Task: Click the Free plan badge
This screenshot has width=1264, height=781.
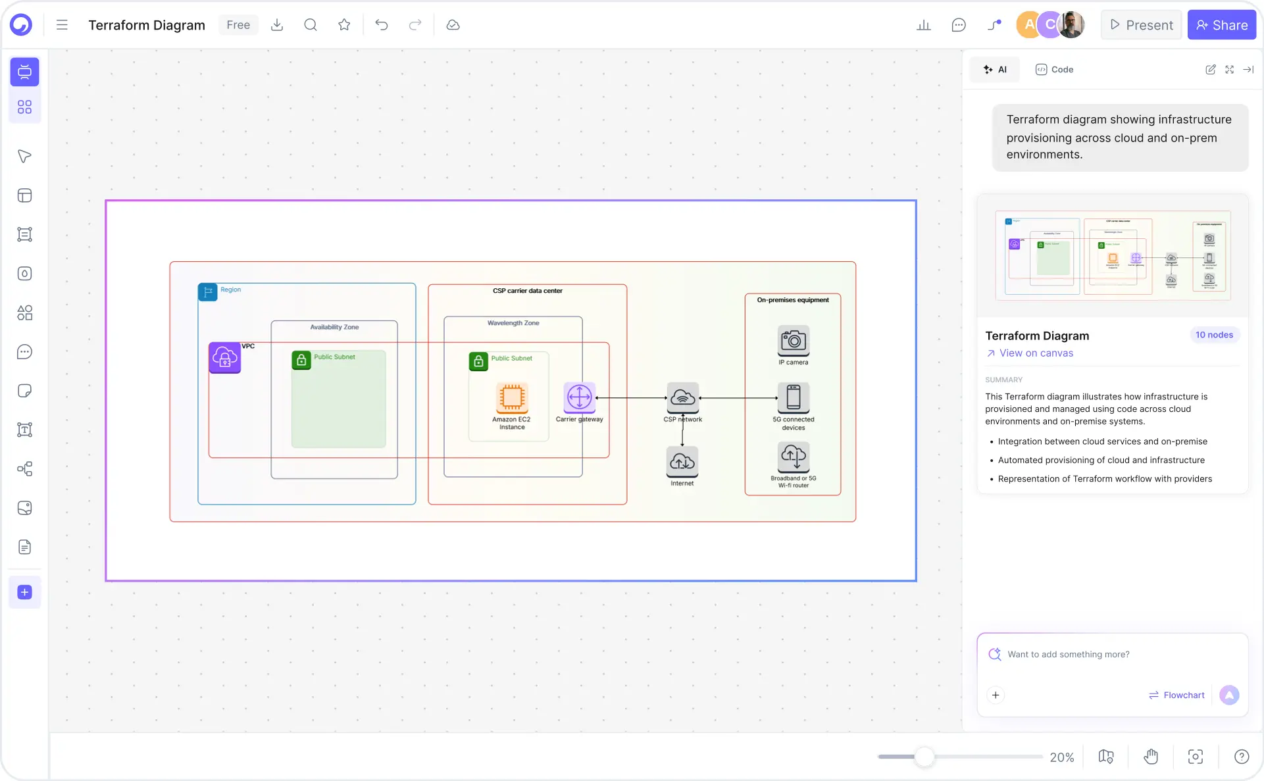Action: coord(238,25)
